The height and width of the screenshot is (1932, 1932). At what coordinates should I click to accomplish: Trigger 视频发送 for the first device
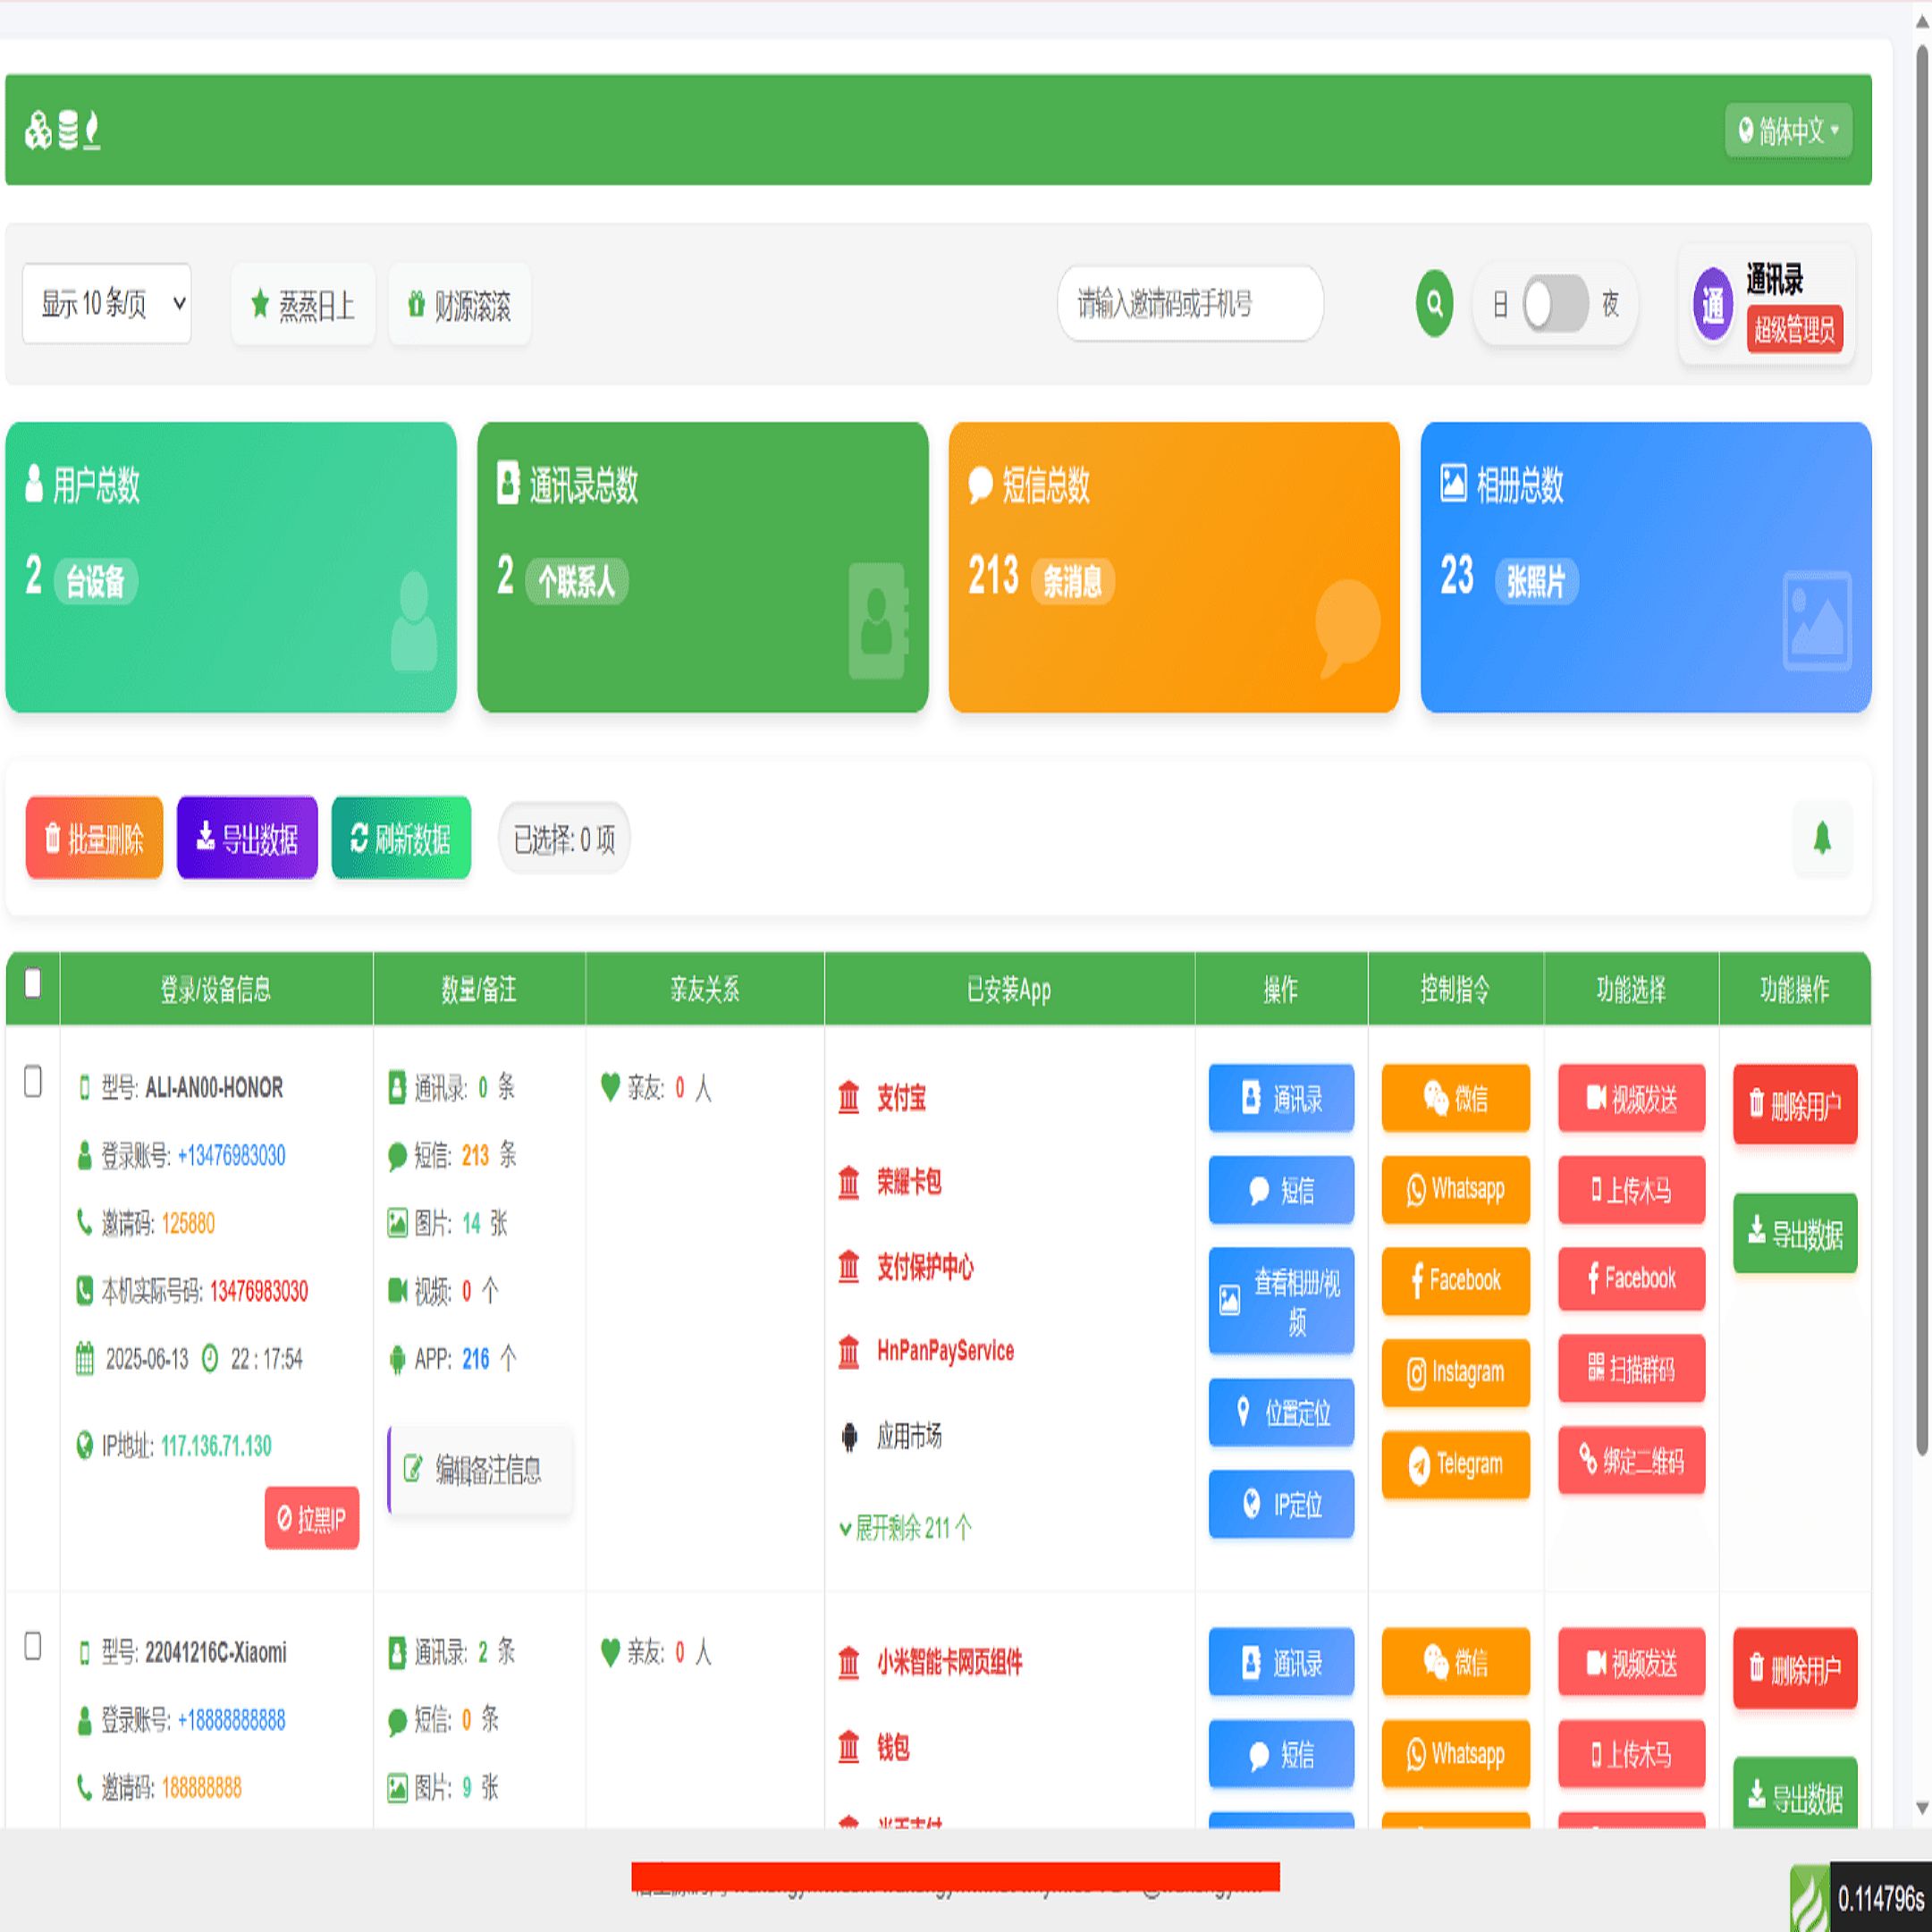tap(1630, 1099)
